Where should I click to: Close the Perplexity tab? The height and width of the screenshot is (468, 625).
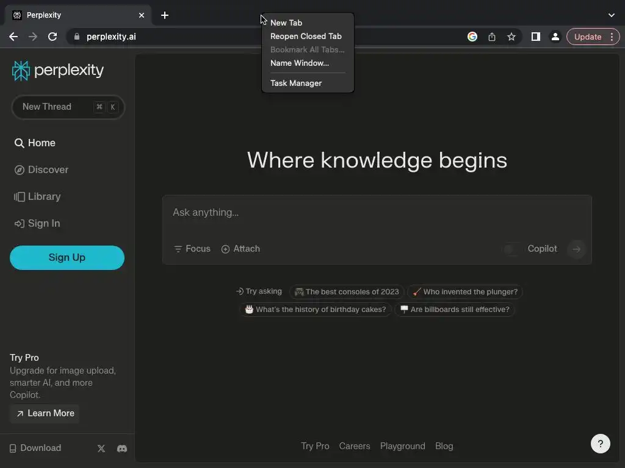click(x=142, y=15)
